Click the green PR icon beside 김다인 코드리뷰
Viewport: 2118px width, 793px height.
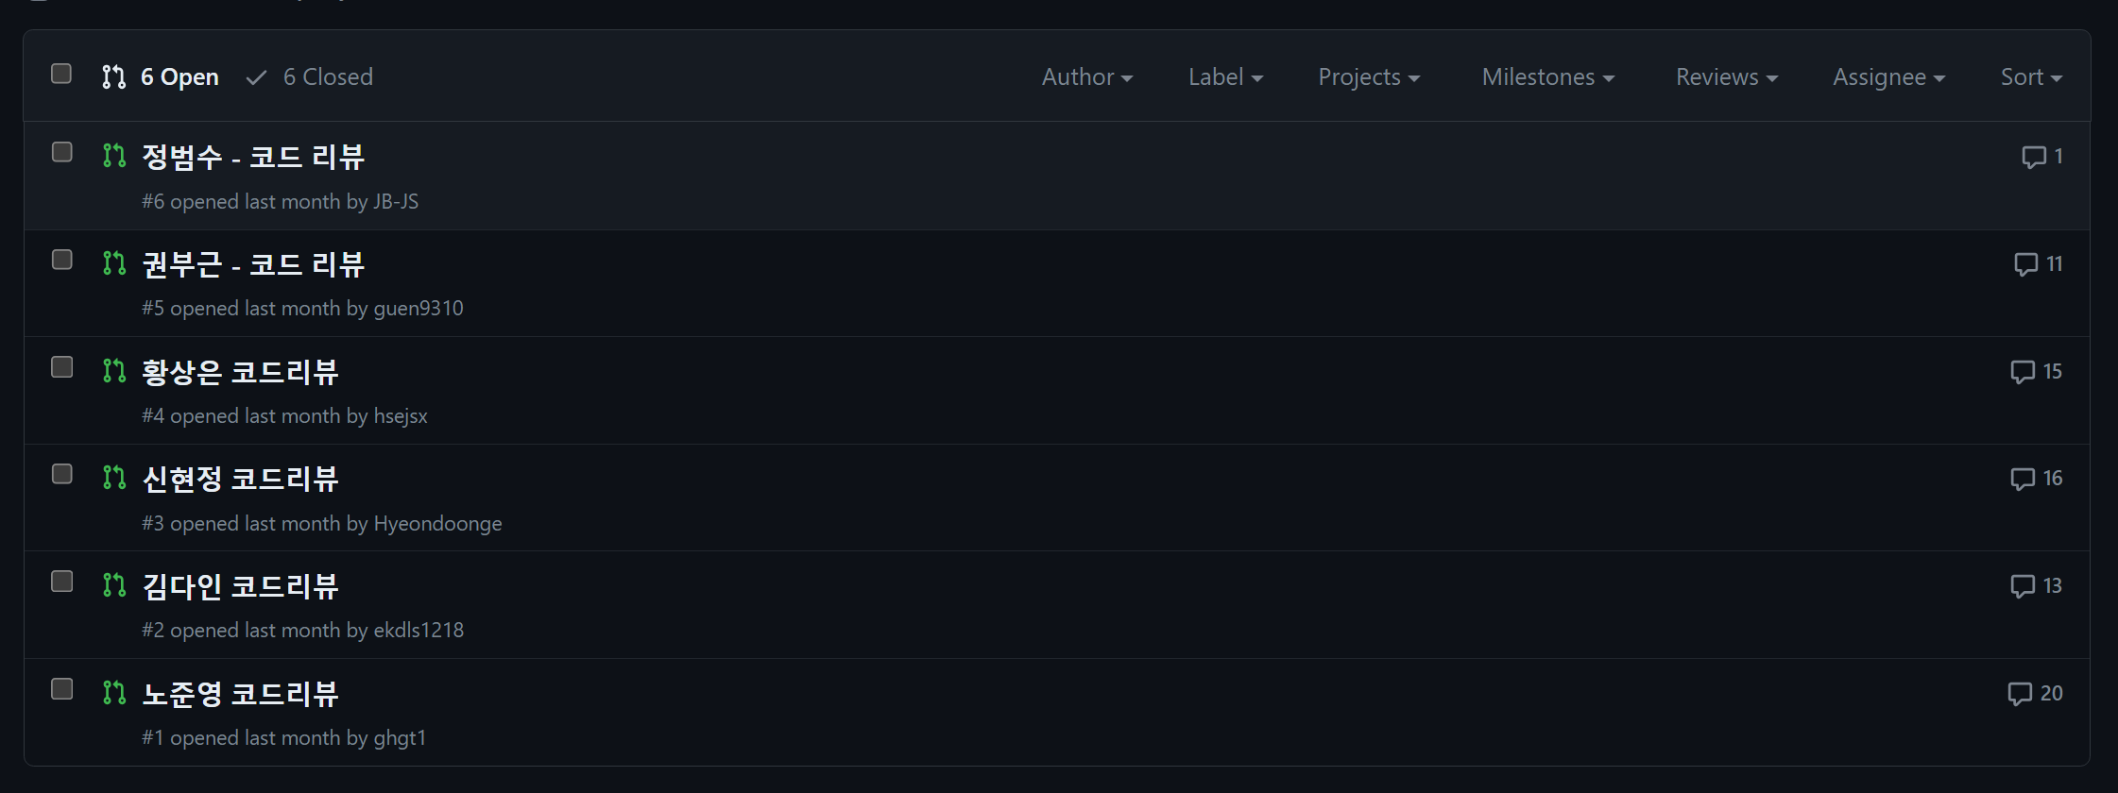114,585
